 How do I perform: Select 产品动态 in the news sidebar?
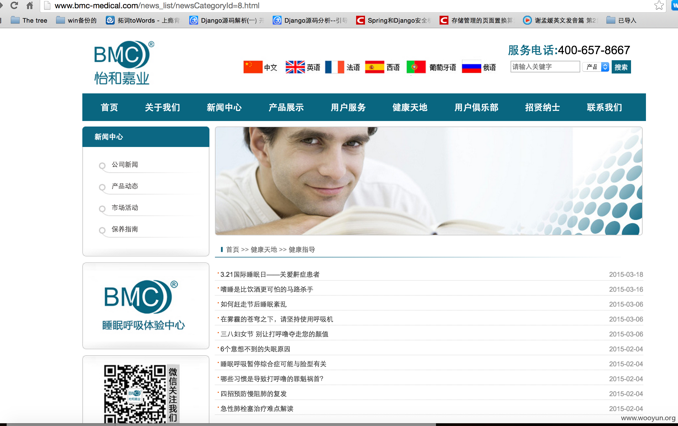[x=124, y=186]
